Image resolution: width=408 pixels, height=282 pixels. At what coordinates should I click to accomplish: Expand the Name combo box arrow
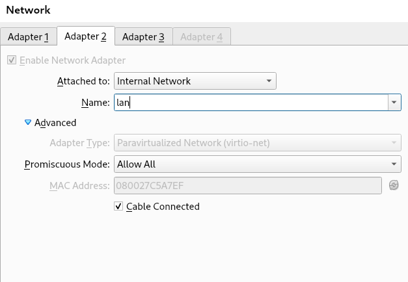(x=394, y=102)
